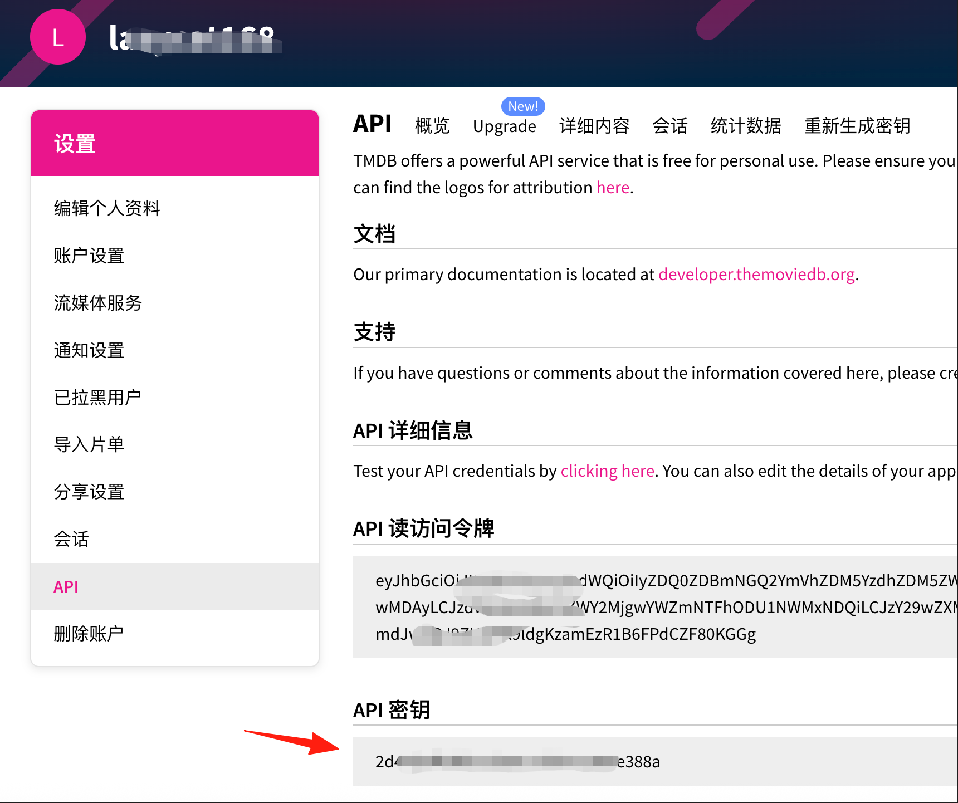Switch to the 统计数据 tab
This screenshot has height=803, width=958.
point(746,126)
